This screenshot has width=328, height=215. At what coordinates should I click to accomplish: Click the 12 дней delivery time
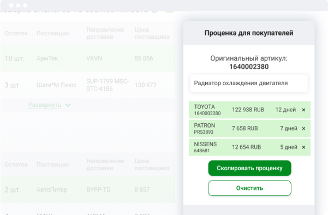coord(285,110)
